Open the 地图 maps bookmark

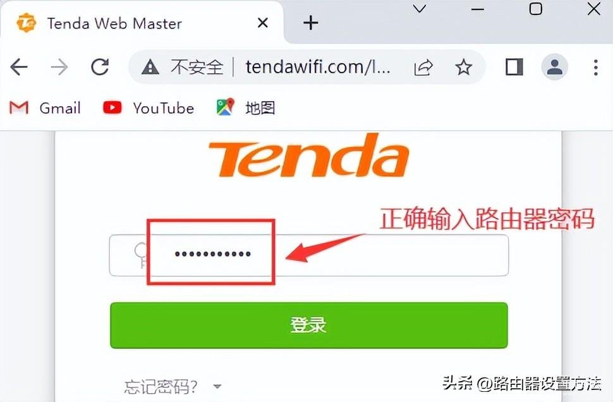[246, 108]
